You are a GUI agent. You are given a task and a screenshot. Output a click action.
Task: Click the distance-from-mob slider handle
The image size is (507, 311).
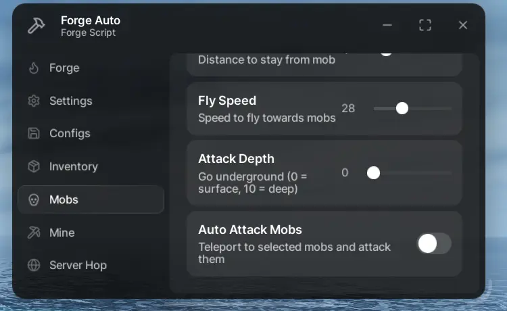click(386, 51)
